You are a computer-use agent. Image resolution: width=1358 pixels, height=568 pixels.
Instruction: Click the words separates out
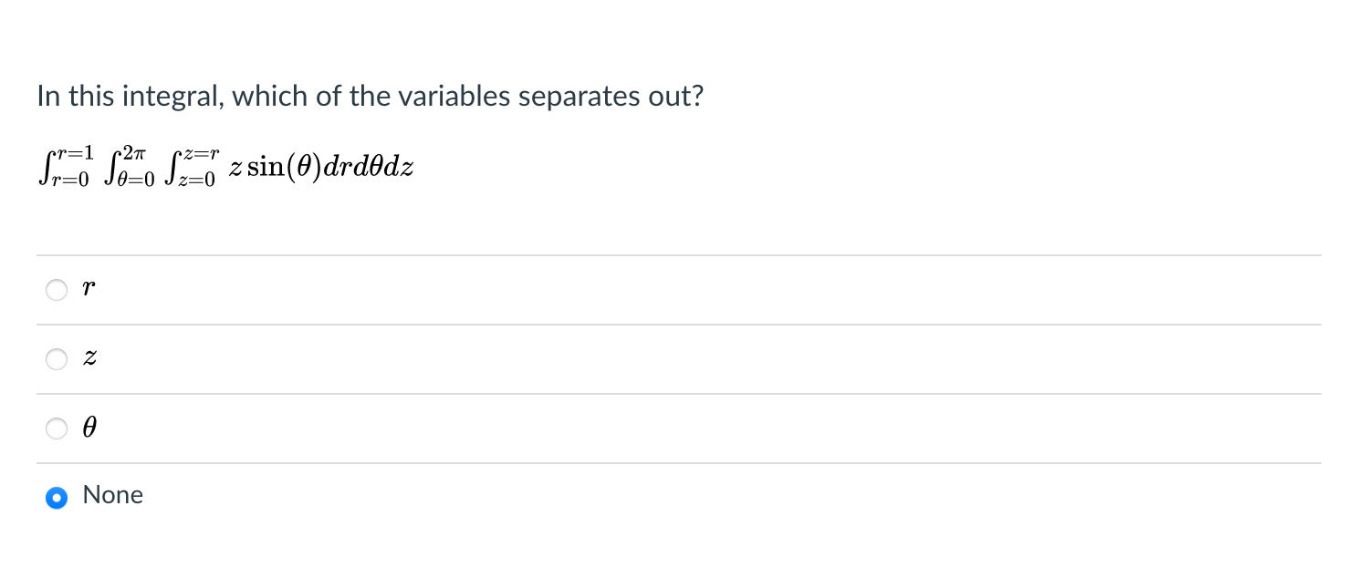tap(611, 97)
